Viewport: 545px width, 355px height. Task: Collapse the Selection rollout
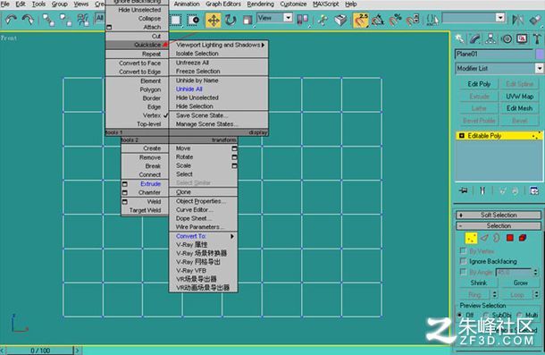(499, 226)
